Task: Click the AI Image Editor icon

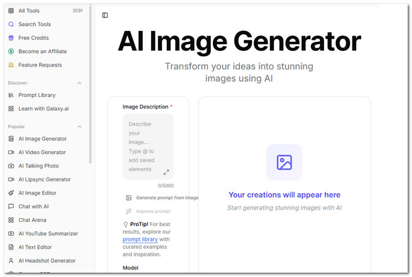Action: tap(11, 193)
